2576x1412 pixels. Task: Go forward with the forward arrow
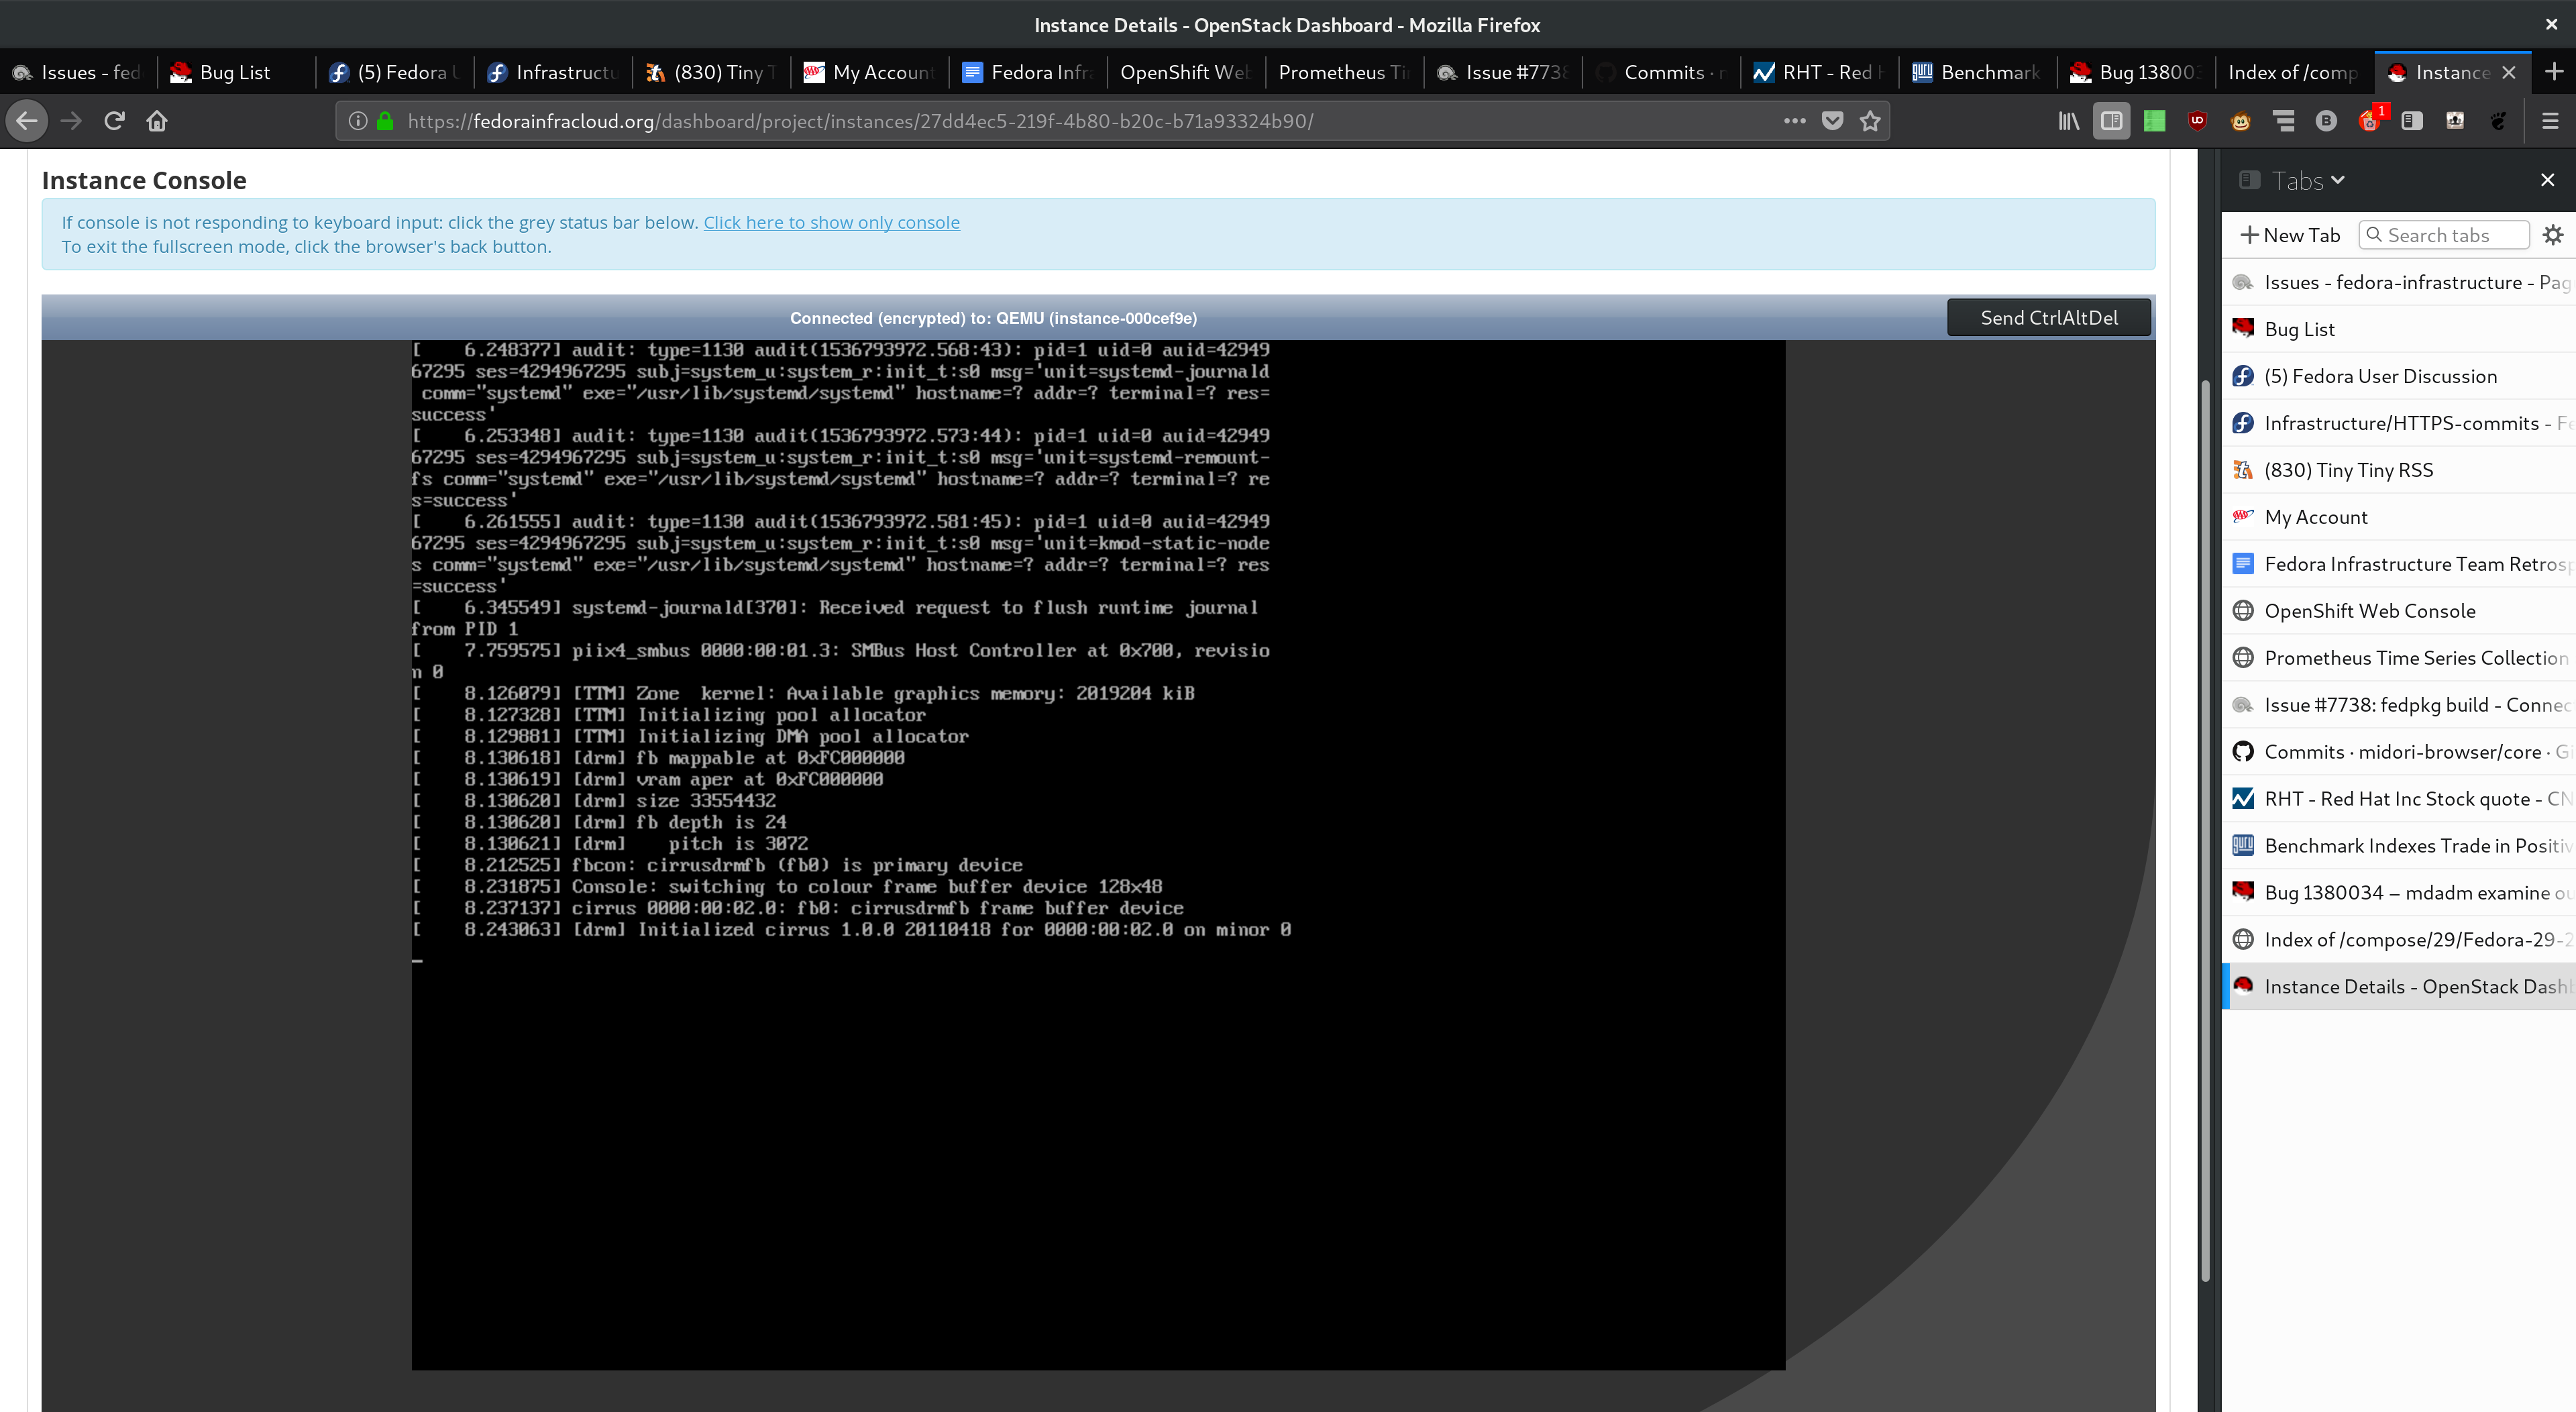(x=71, y=121)
